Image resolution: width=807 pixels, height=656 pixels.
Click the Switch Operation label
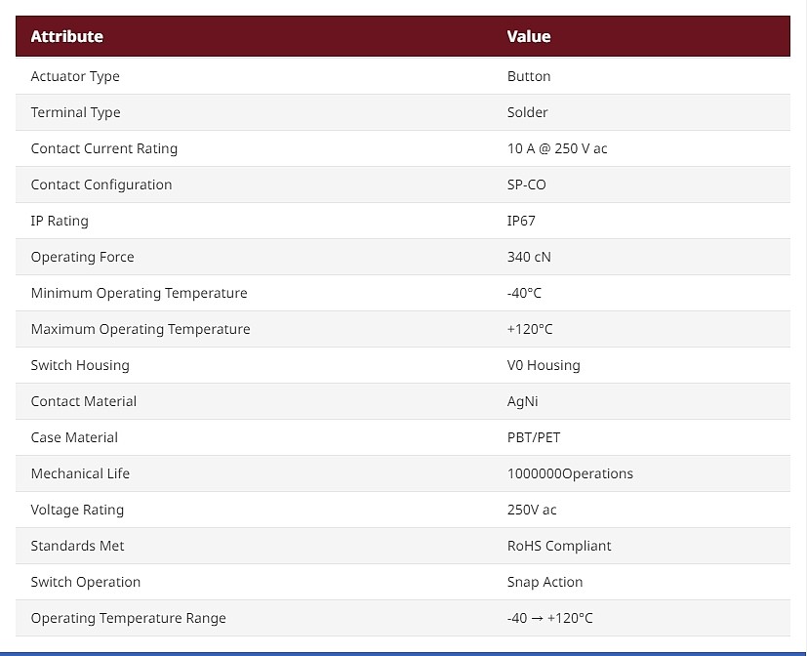(x=86, y=582)
